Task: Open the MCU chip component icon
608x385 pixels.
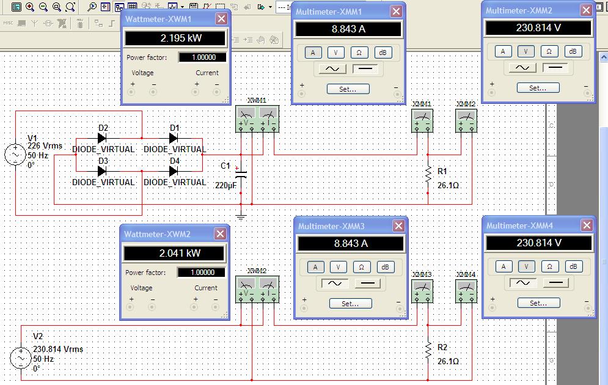Action: coord(80,24)
